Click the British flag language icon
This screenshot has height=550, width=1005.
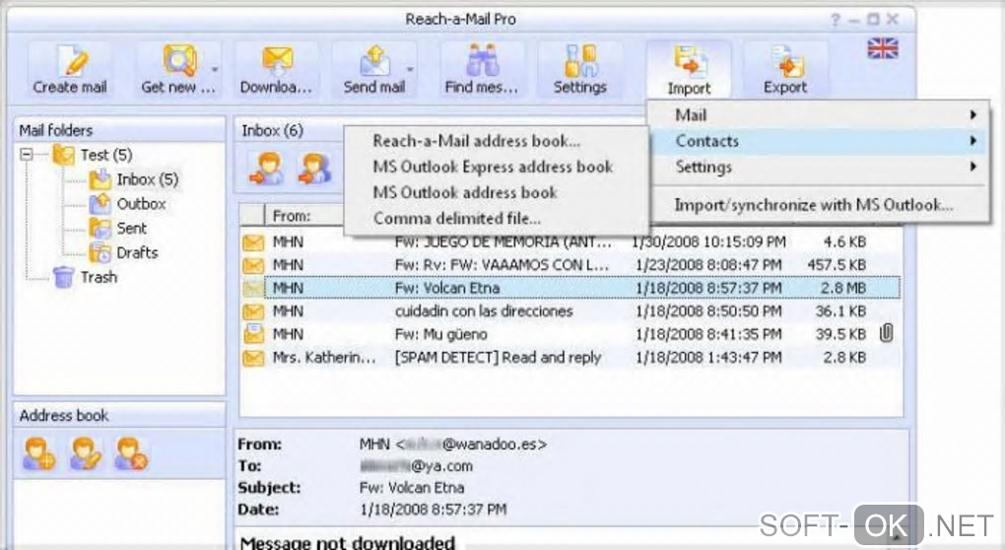(x=883, y=48)
